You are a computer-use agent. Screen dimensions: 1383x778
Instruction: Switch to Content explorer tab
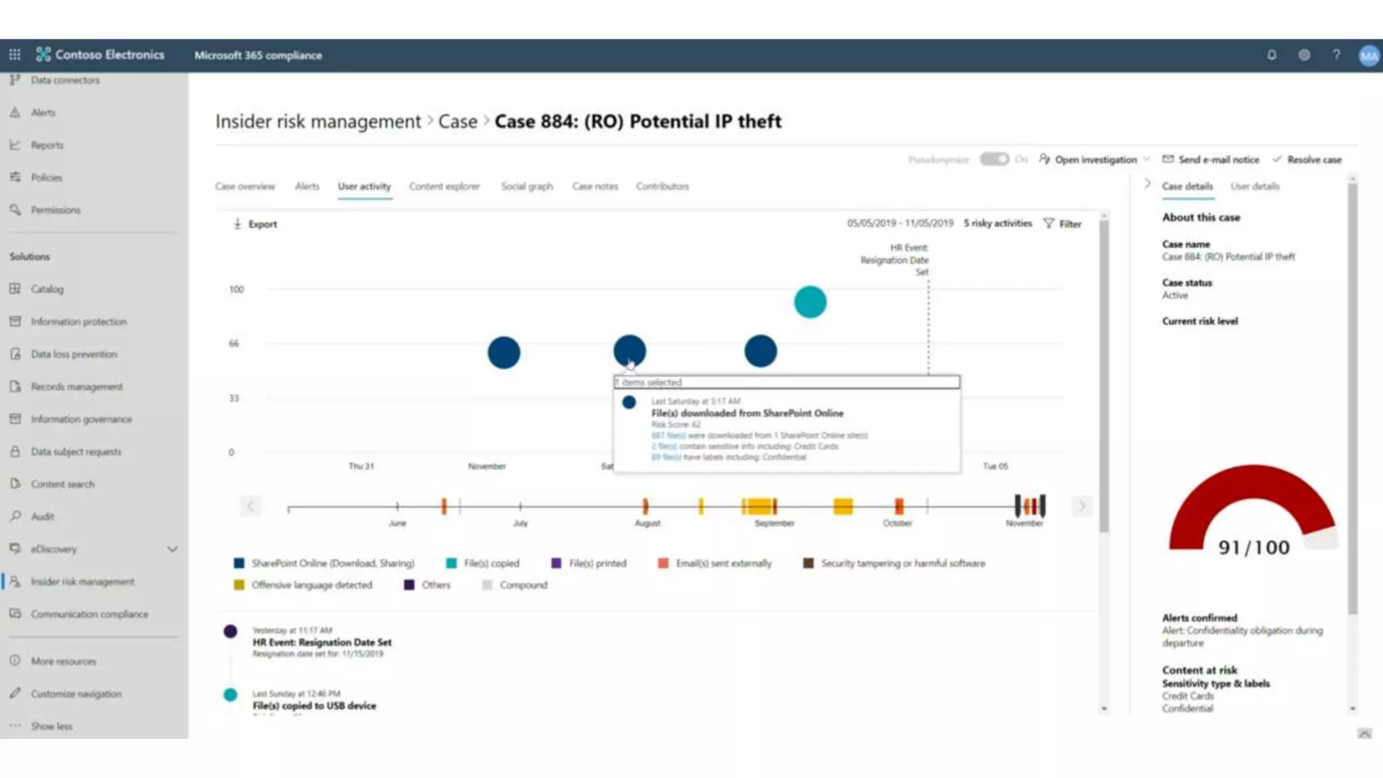(444, 186)
